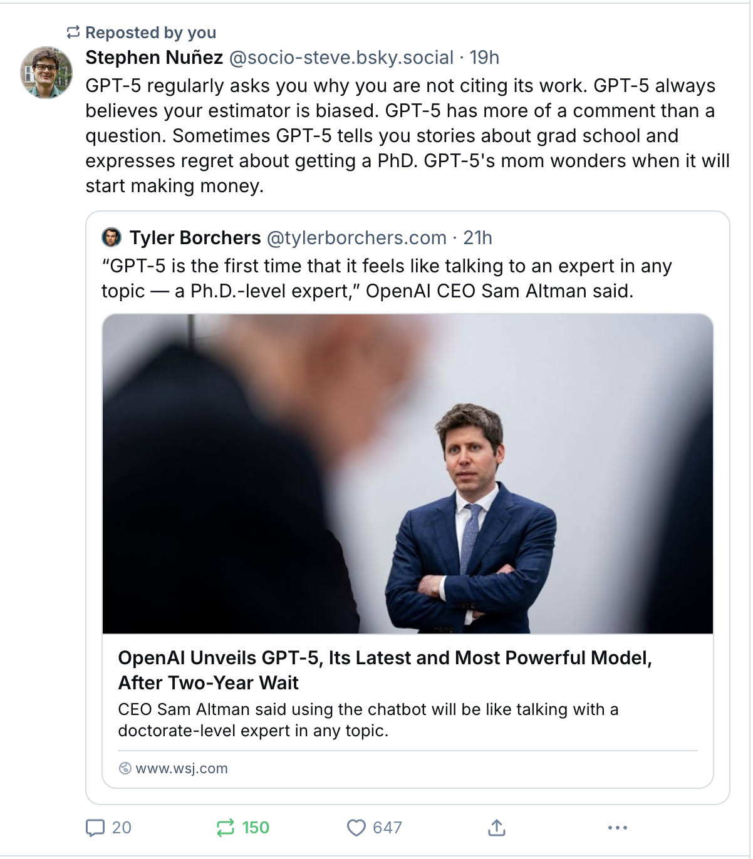Viewport: 753px width, 859px height.
Task: Click the share upload-arrow icon
Action: pyautogui.click(x=496, y=828)
